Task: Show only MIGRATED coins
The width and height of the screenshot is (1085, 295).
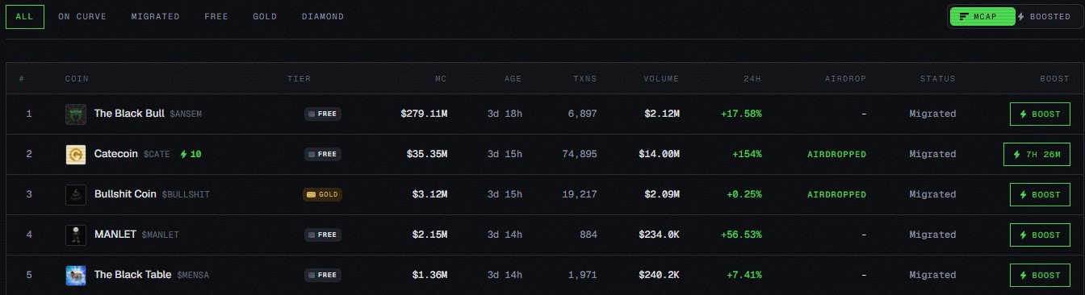Action: pos(156,16)
